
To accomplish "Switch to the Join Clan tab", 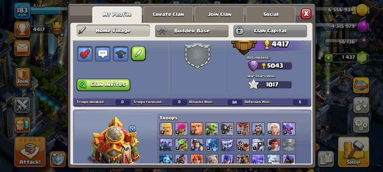I will pyautogui.click(x=219, y=14).
